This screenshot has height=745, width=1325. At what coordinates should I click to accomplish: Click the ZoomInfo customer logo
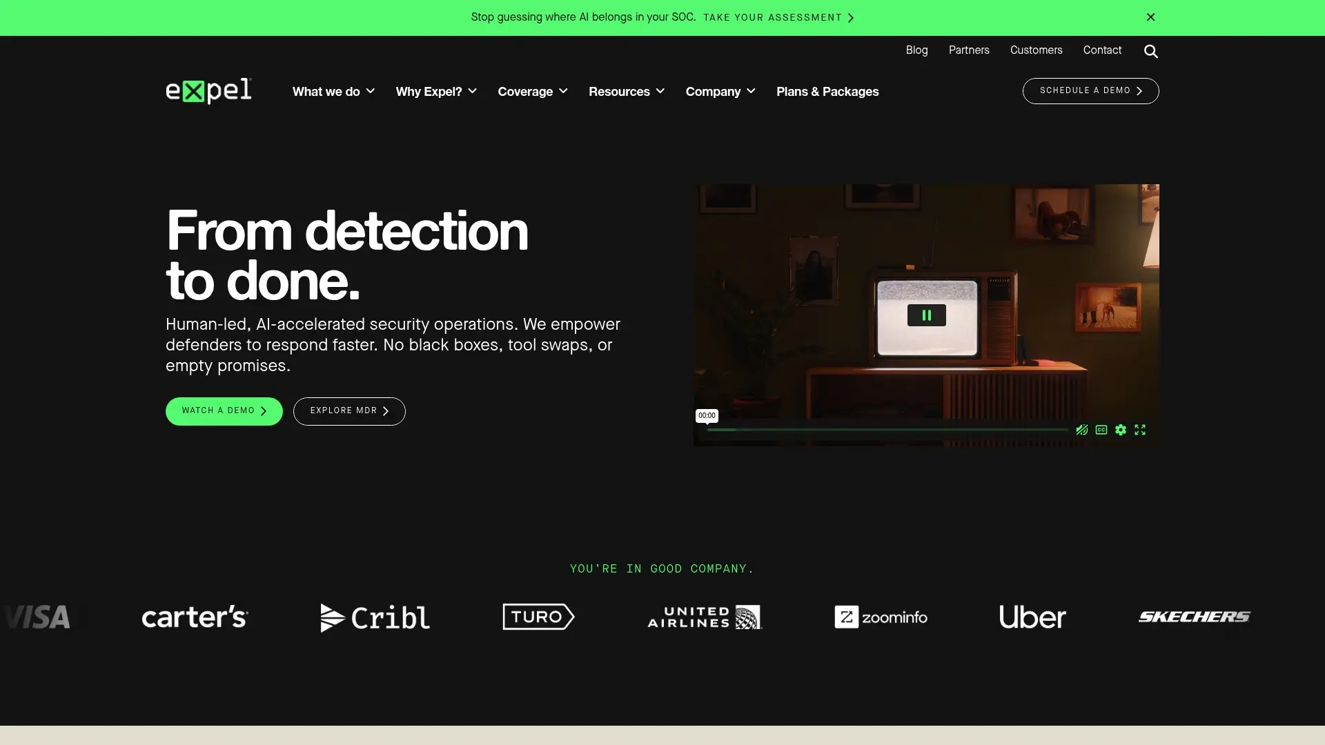pyautogui.click(x=881, y=617)
